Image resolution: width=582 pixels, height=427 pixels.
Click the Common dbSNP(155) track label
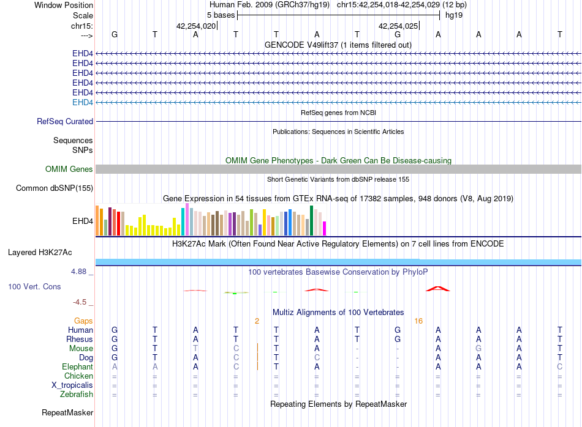55,188
